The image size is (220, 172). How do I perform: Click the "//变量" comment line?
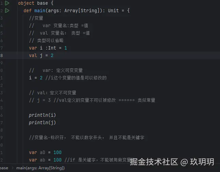[36, 18]
